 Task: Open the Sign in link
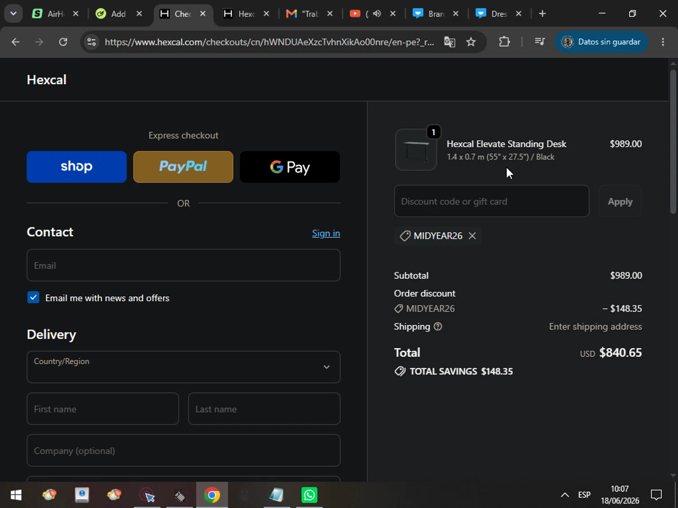pyautogui.click(x=326, y=233)
